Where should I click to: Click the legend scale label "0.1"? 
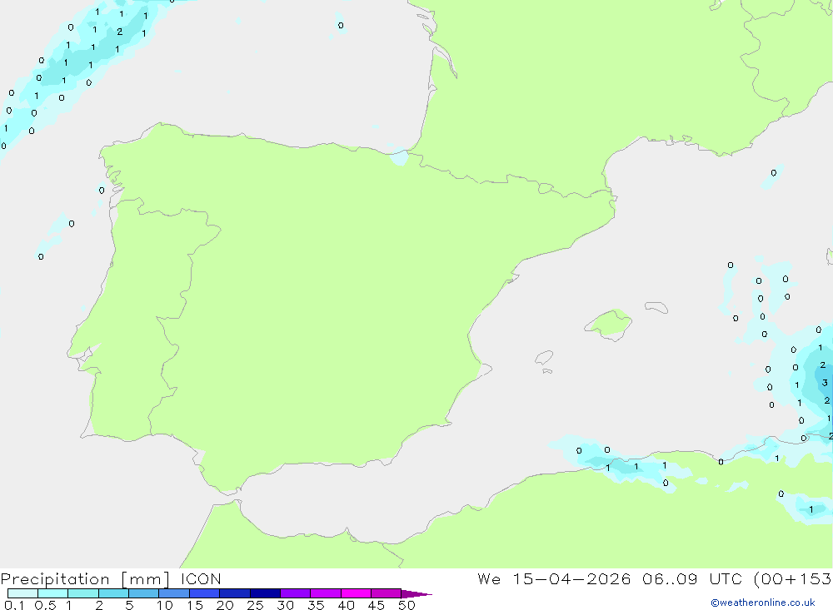(14, 605)
